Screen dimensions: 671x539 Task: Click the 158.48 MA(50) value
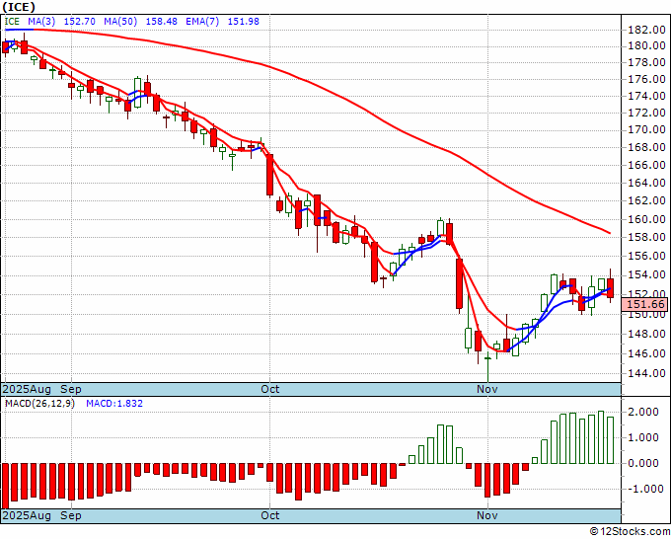tap(161, 21)
